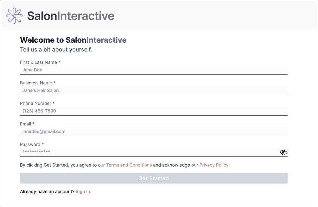
Task: Focus the First & Last Name input field
Action: click(154, 70)
